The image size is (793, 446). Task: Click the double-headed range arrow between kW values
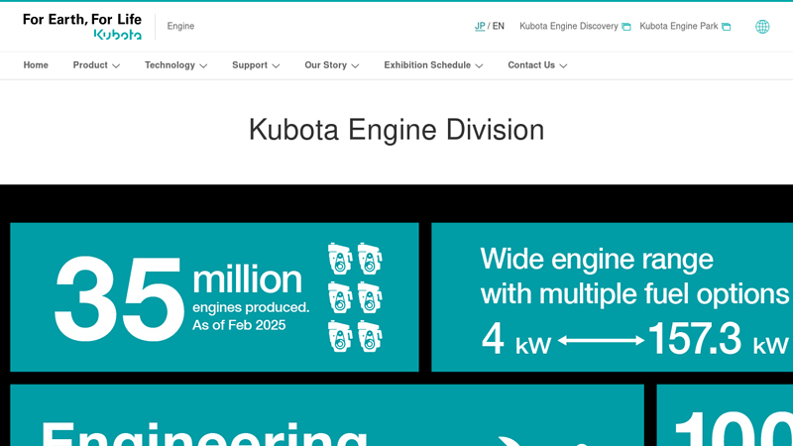(601, 341)
